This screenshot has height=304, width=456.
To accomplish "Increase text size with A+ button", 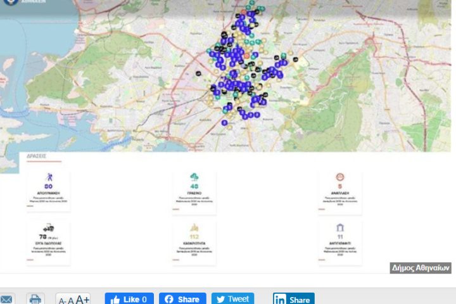I will (82, 300).
